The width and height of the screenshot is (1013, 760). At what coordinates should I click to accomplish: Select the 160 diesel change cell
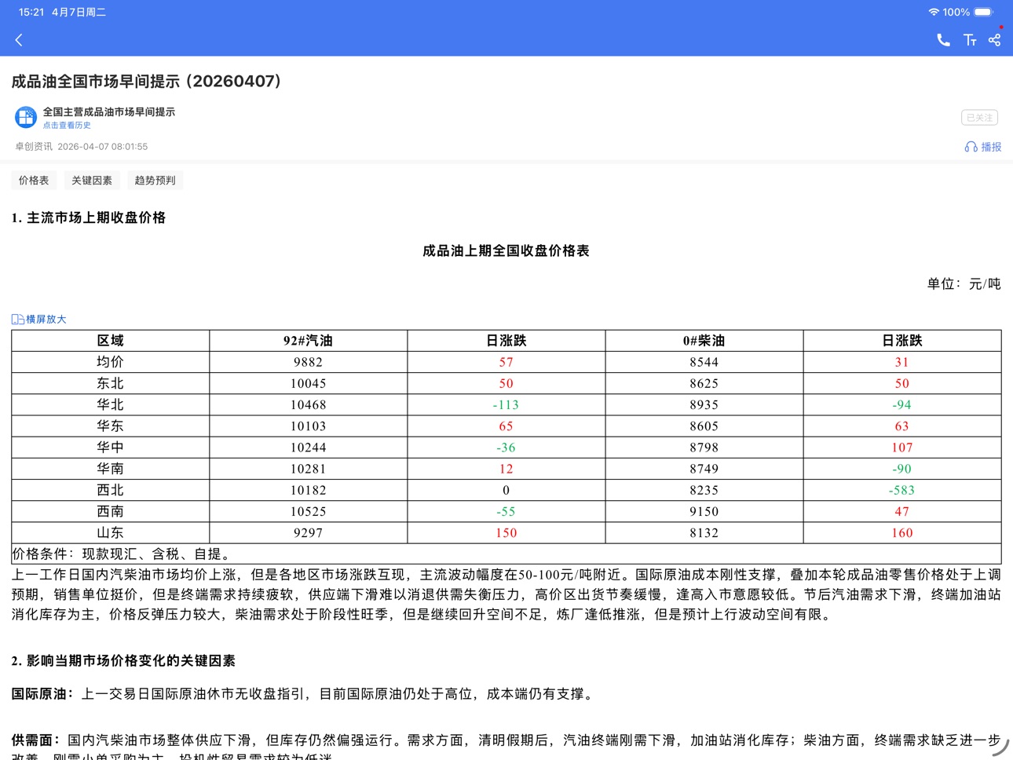click(902, 532)
